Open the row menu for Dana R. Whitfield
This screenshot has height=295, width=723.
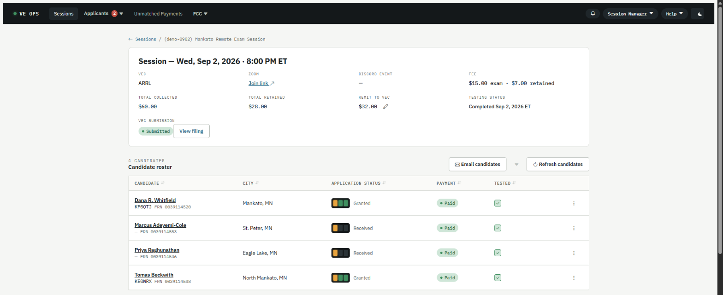coord(574,203)
